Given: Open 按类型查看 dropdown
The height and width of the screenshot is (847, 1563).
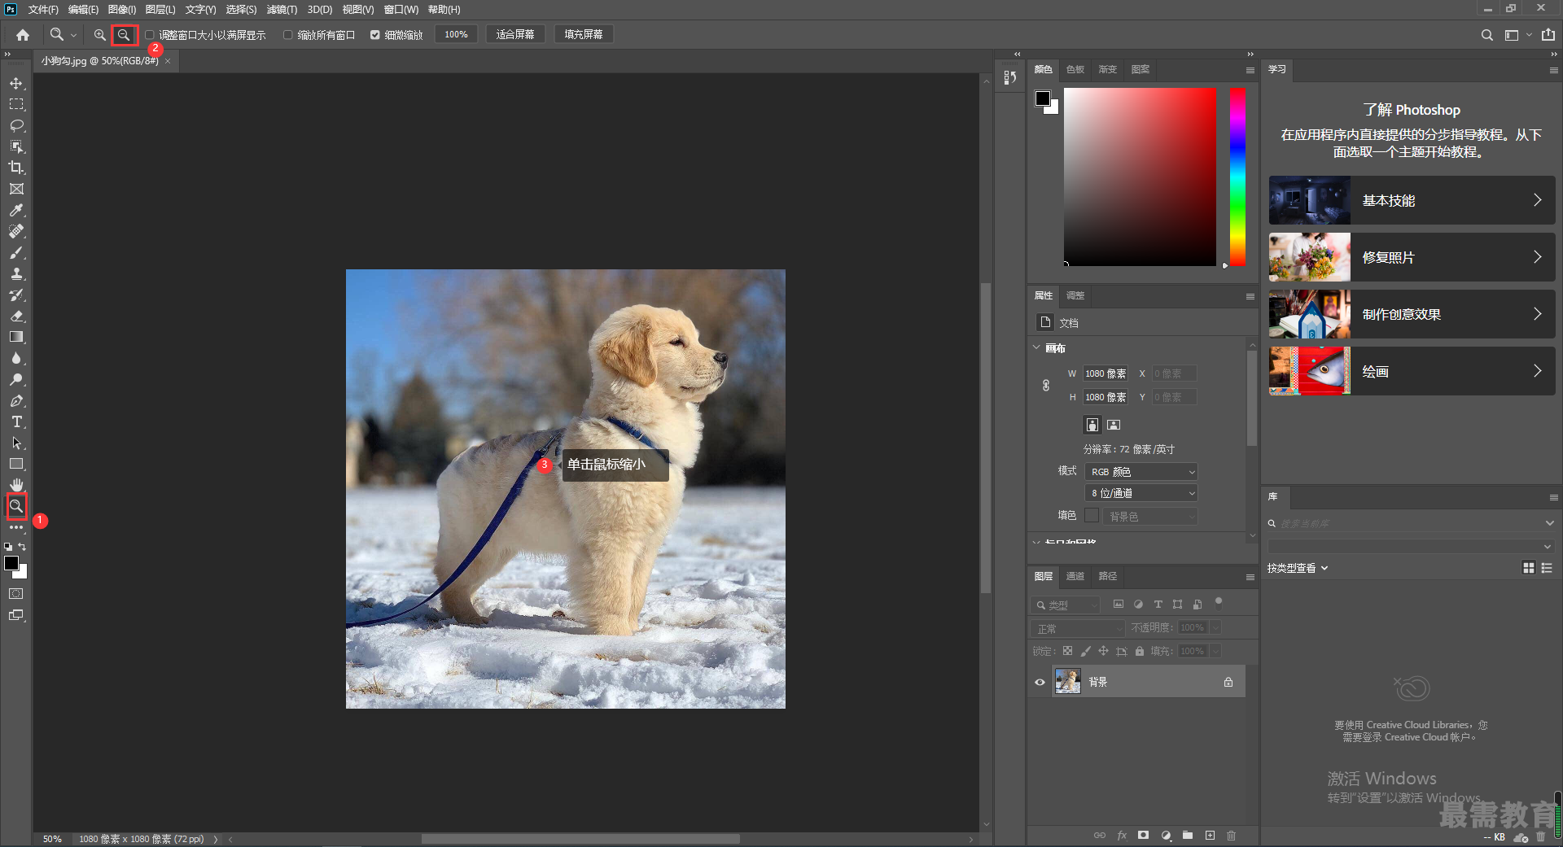Looking at the screenshot, I should pyautogui.click(x=1298, y=568).
